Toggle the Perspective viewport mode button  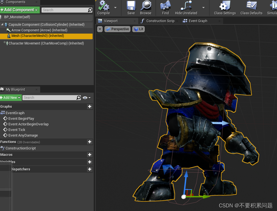point(117,29)
